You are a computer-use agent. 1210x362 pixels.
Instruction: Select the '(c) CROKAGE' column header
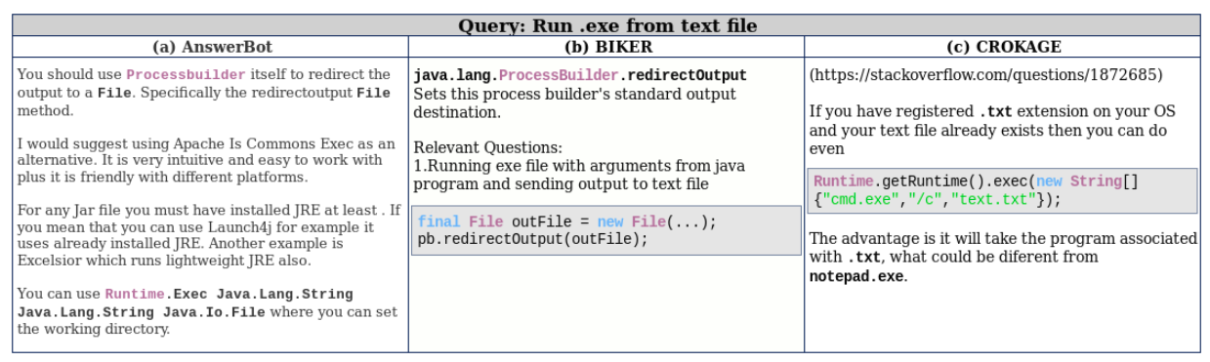tap(1004, 46)
